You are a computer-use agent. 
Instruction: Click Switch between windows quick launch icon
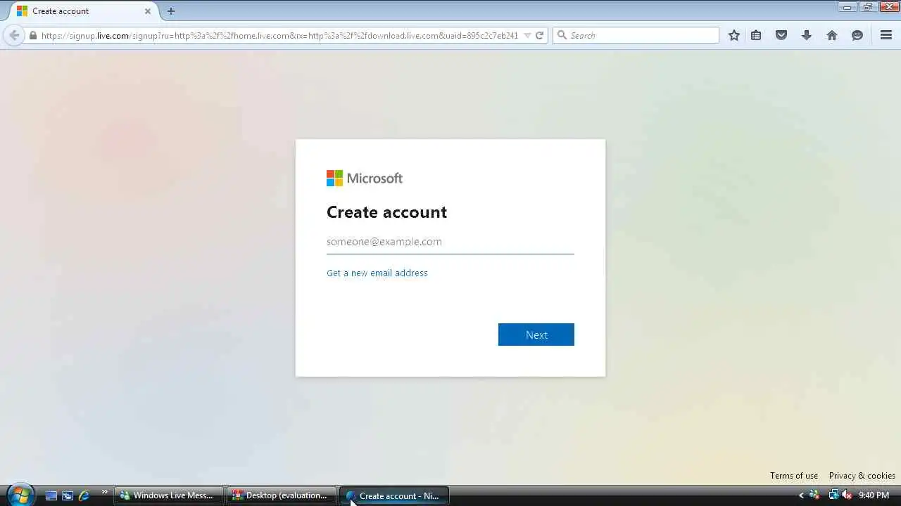(68, 495)
